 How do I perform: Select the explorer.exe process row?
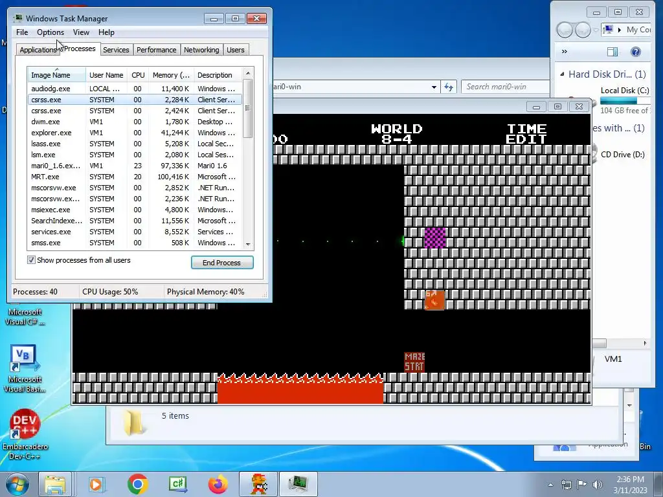(135, 133)
